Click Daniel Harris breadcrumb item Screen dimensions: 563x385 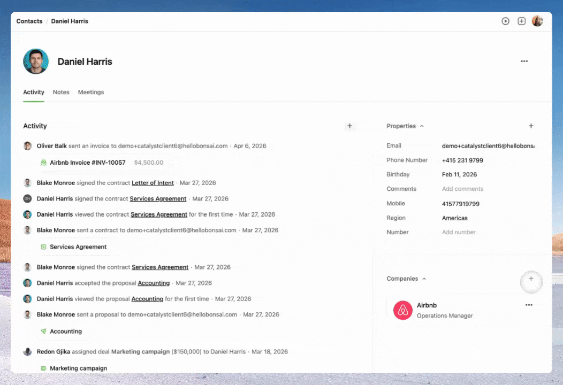[70, 21]
